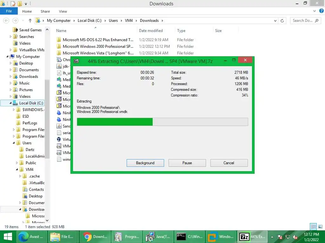Open the View ribbon tab

pyautogui.click(x=63, y=11)
